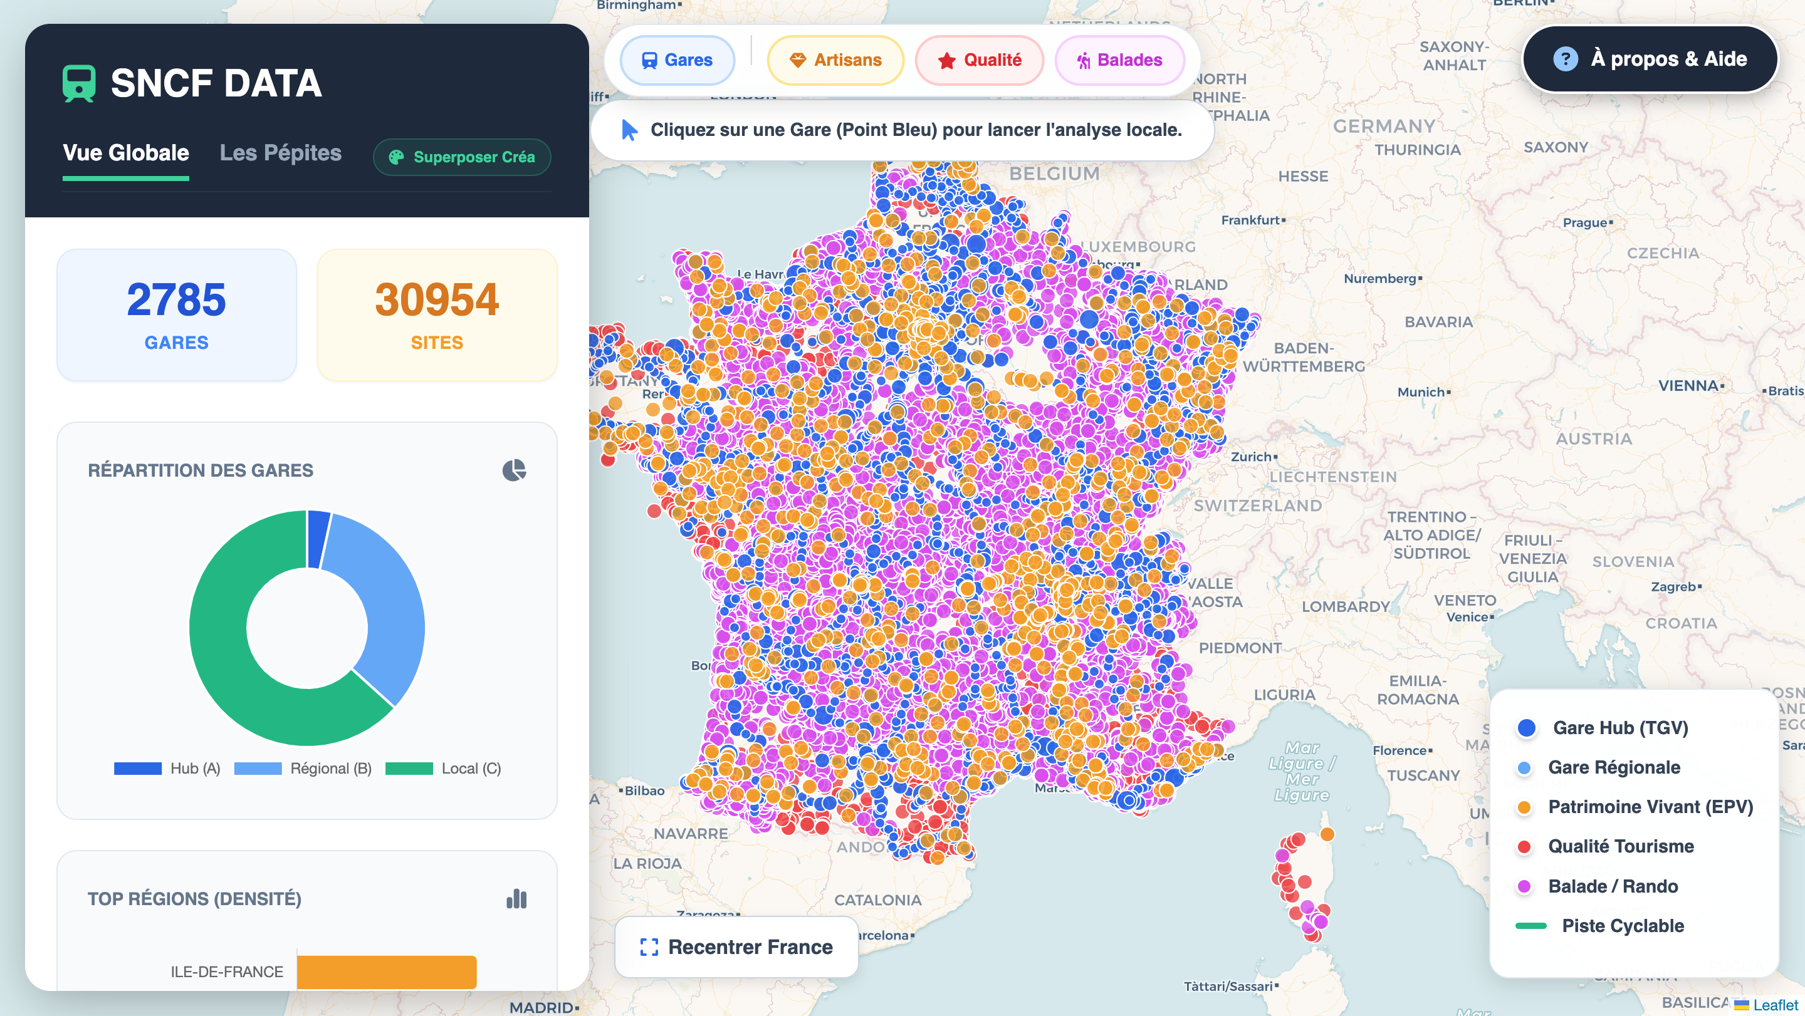The height and width of the screenshot is (1016, 1805).
Task: Toggle Hub (A) legend in donut chart
Action: (167, 768)
